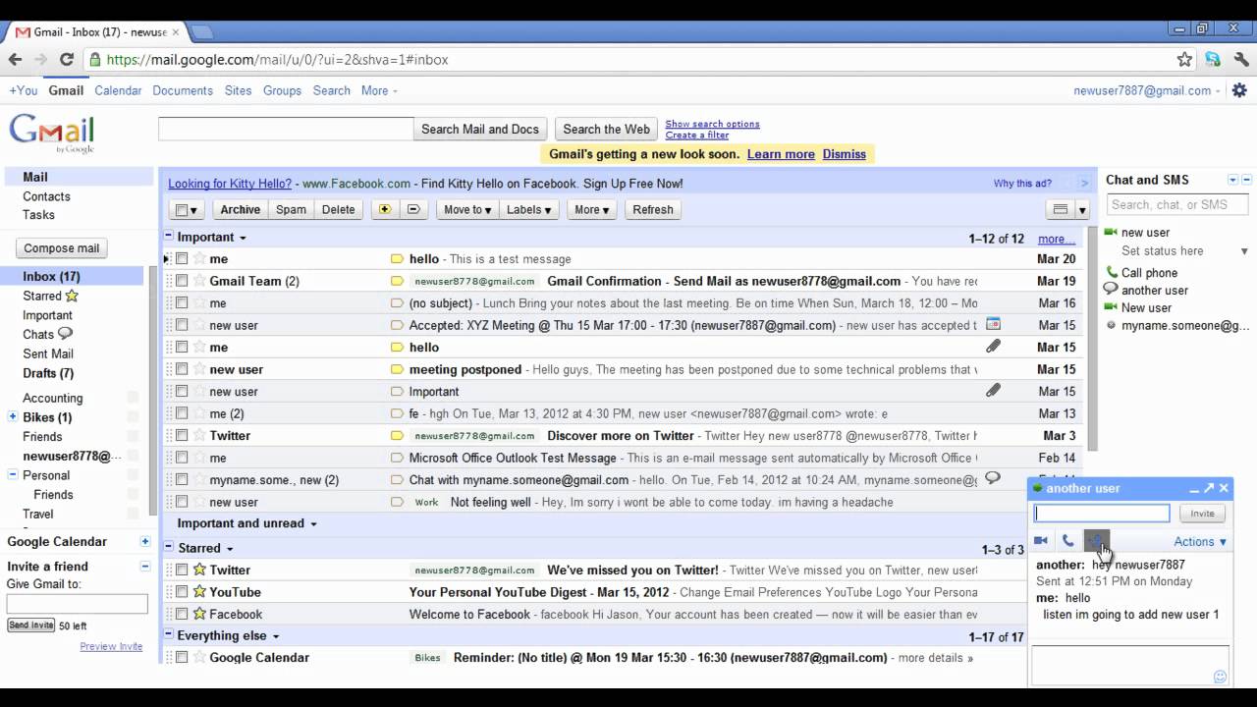Open emoticon picker in chat window
Screen dimensions: 1257x707
[x=1220, y=677]
